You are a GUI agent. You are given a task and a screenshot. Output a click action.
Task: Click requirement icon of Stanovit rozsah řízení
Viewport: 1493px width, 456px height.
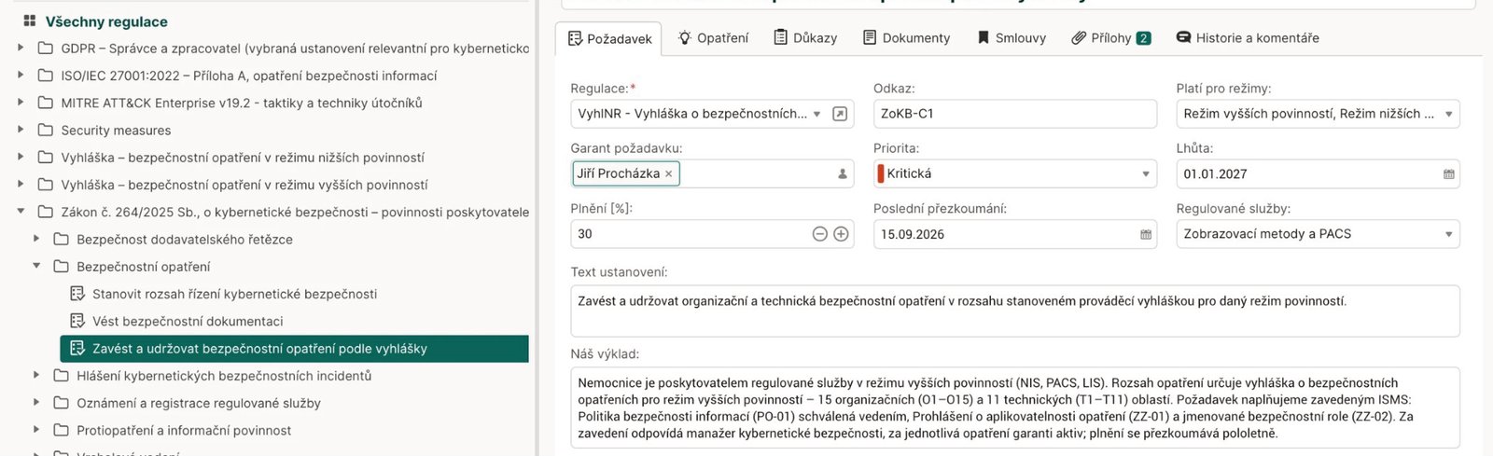pyautogui.click(x=77, y=294)
